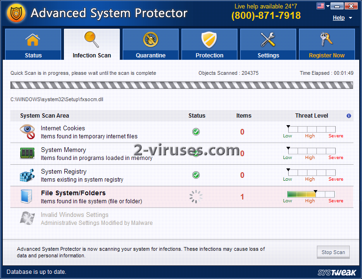
Task: Select the System Registry row title
Action: (64, 172)
